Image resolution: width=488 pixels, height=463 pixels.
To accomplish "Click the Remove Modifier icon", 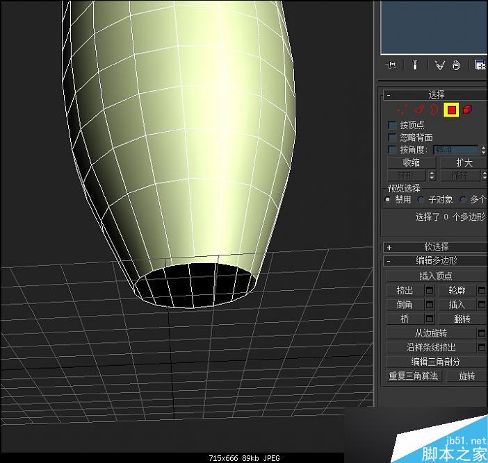I will [x=455, y=65].
